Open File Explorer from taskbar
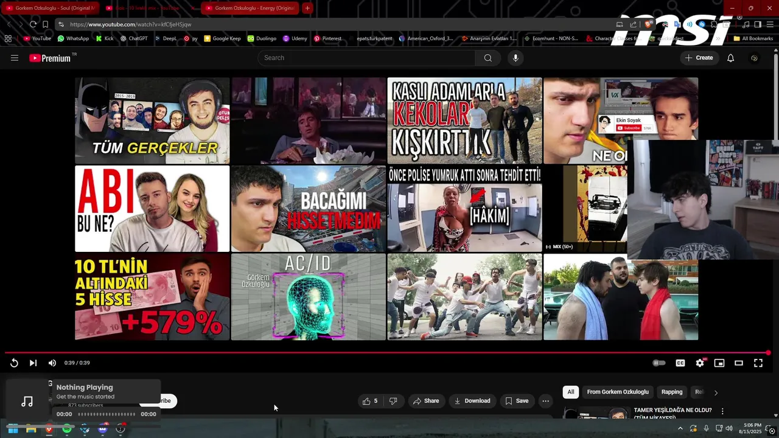Image resolution: width=779 pixels, height=438 pixels. 31,429
